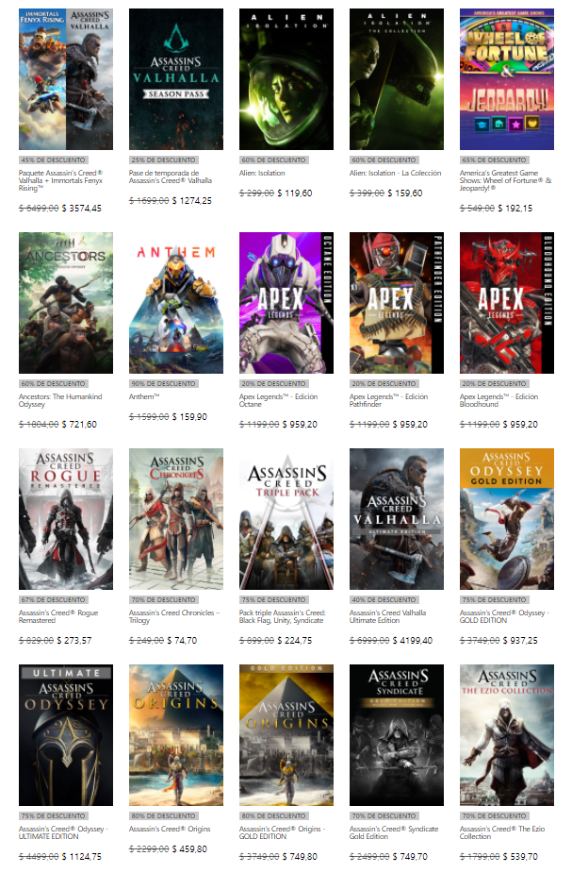The image size is (572, 873).
Task: Open the Alien: Isolation cover image
Action: point(286,79)
